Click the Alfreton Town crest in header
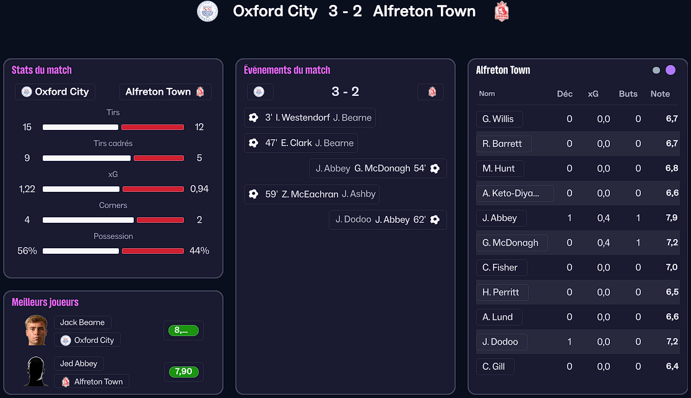 click(x=502, y=11)
